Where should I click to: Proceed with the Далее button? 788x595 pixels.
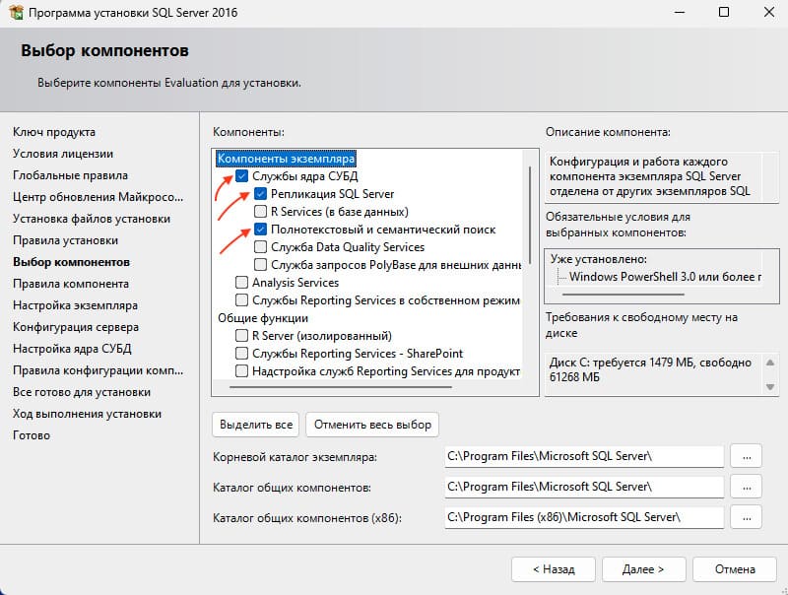pyautogui.click(x=644, y=569)
